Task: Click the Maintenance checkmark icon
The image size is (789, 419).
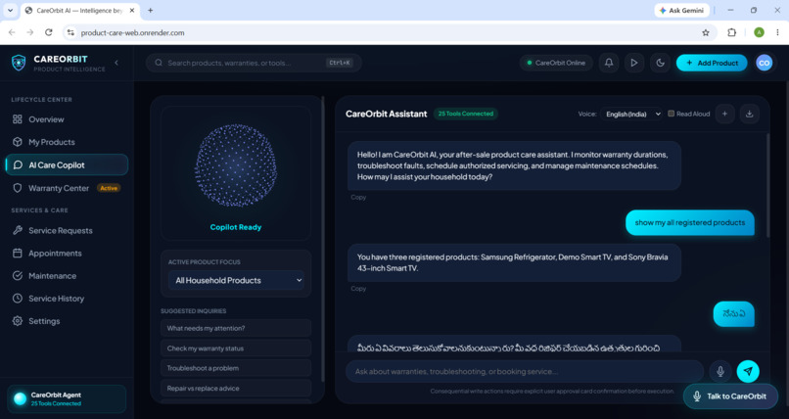Action: tap(18, 276)
